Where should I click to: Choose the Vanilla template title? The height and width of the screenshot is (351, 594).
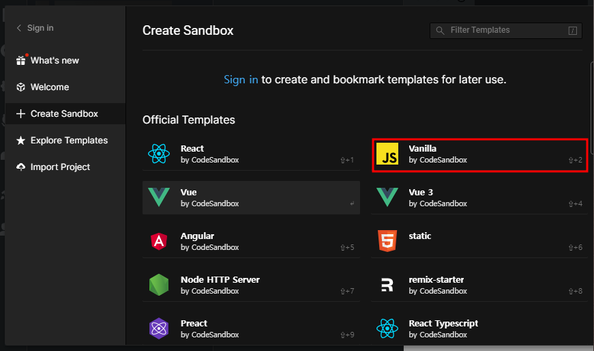click(x=422, y=148)
